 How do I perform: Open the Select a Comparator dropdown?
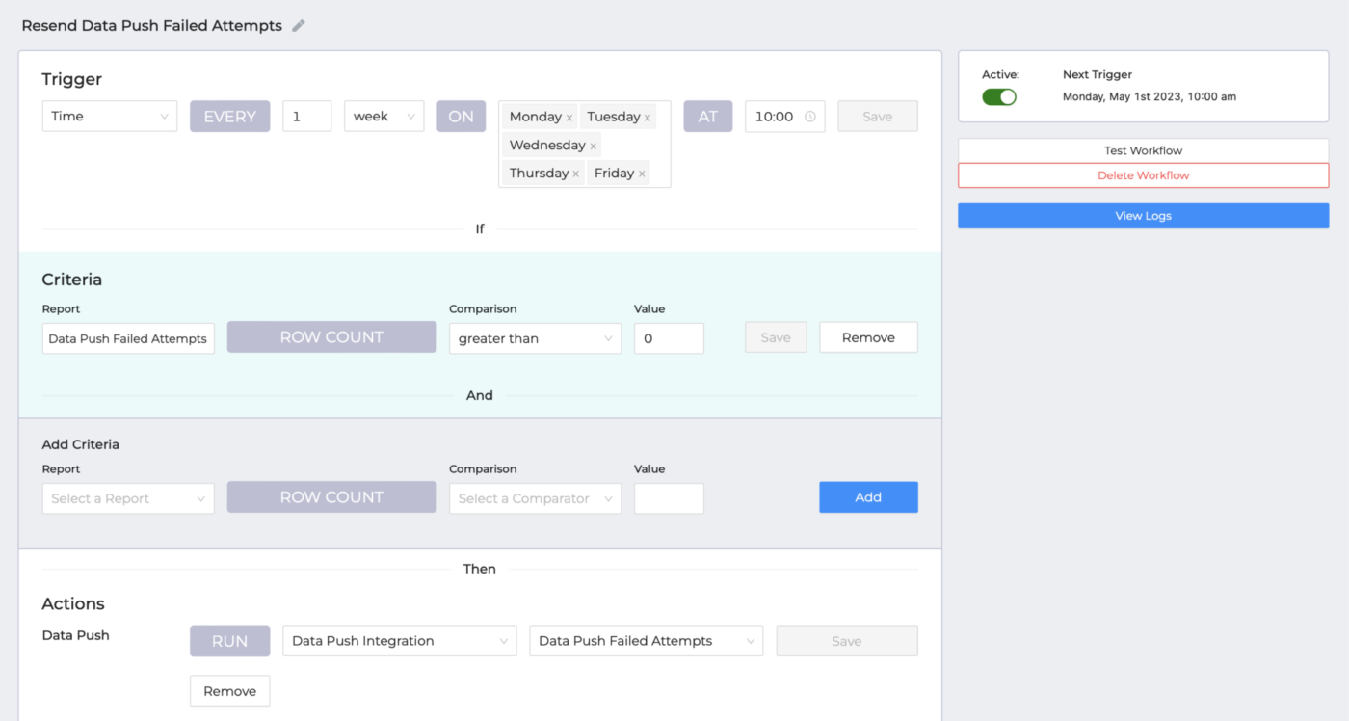tap(535, 498)
